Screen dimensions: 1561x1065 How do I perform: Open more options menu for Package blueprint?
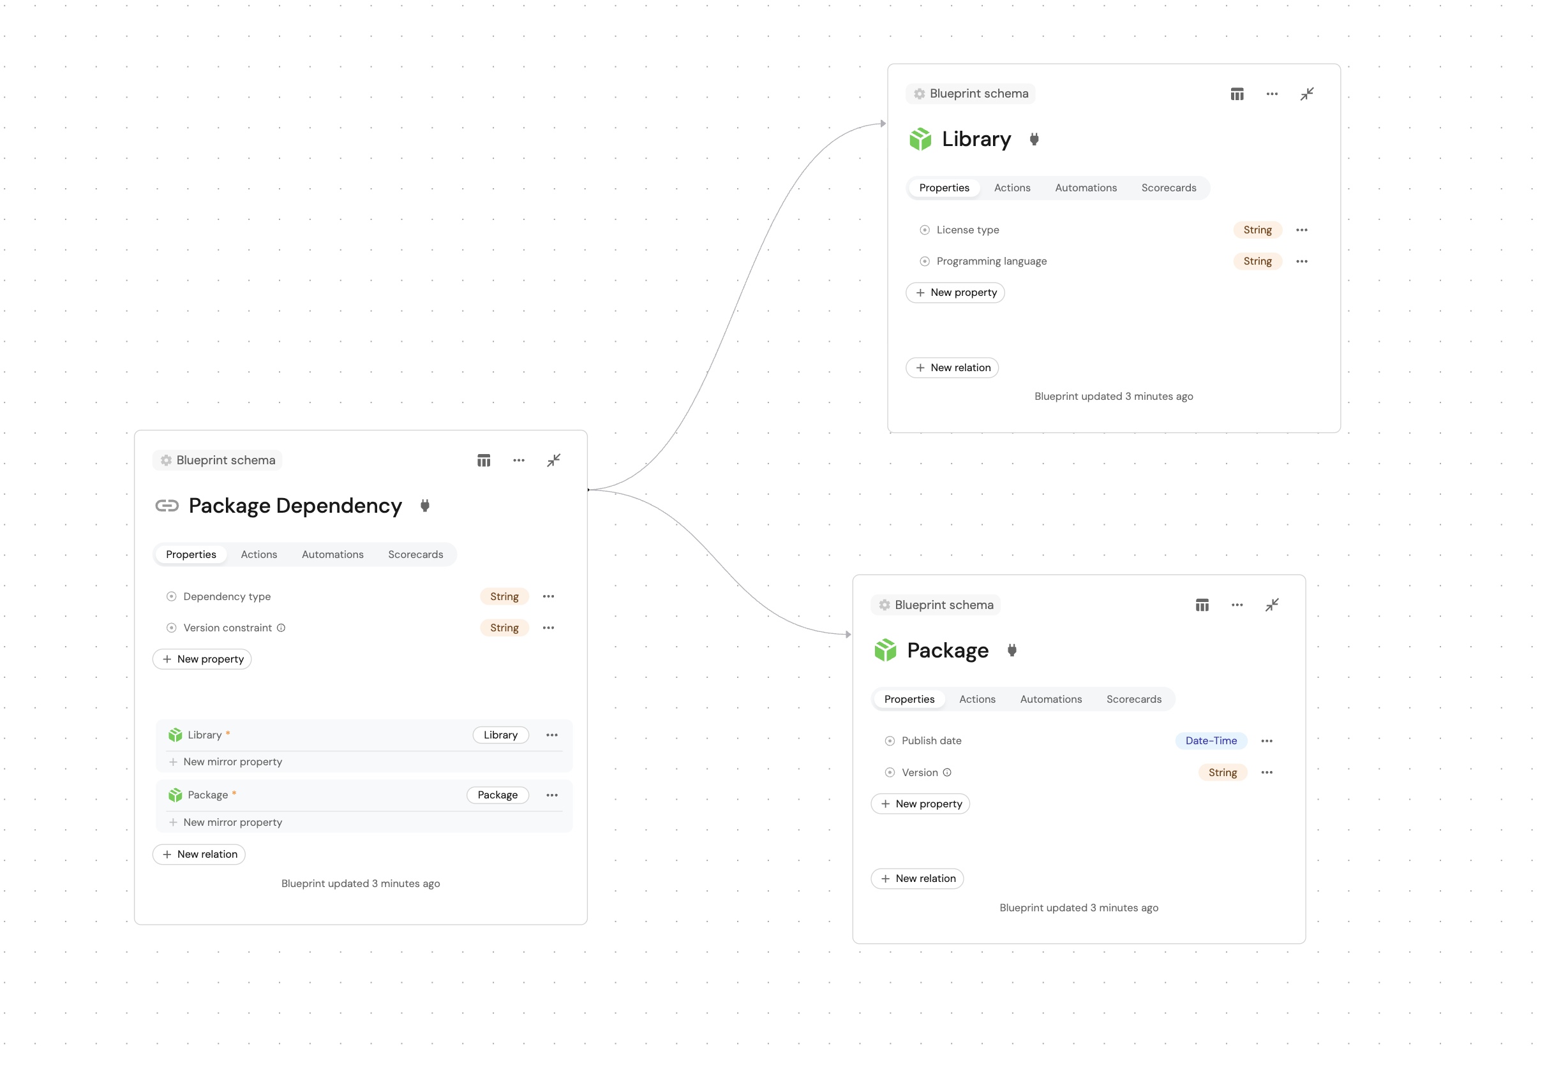pos(1237,605)
